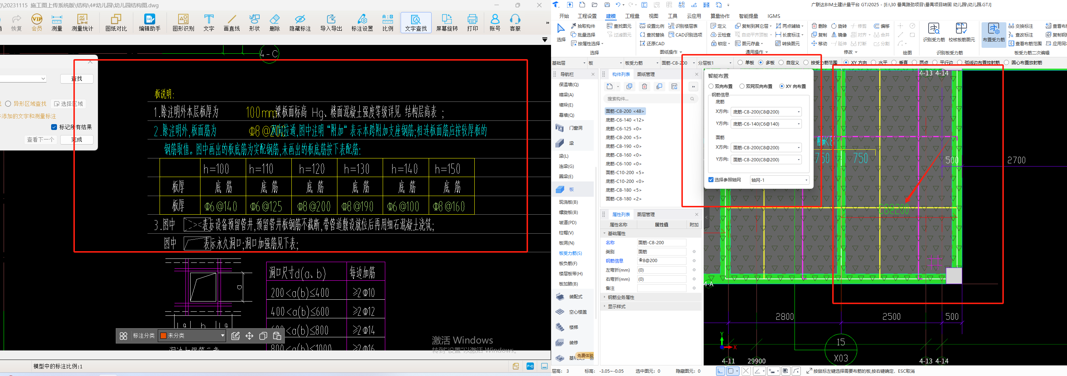Viewport: 1067px width, 376px height.
Task: Open 底筋 X方向 dropdown
Action: (x=766, y=112)
